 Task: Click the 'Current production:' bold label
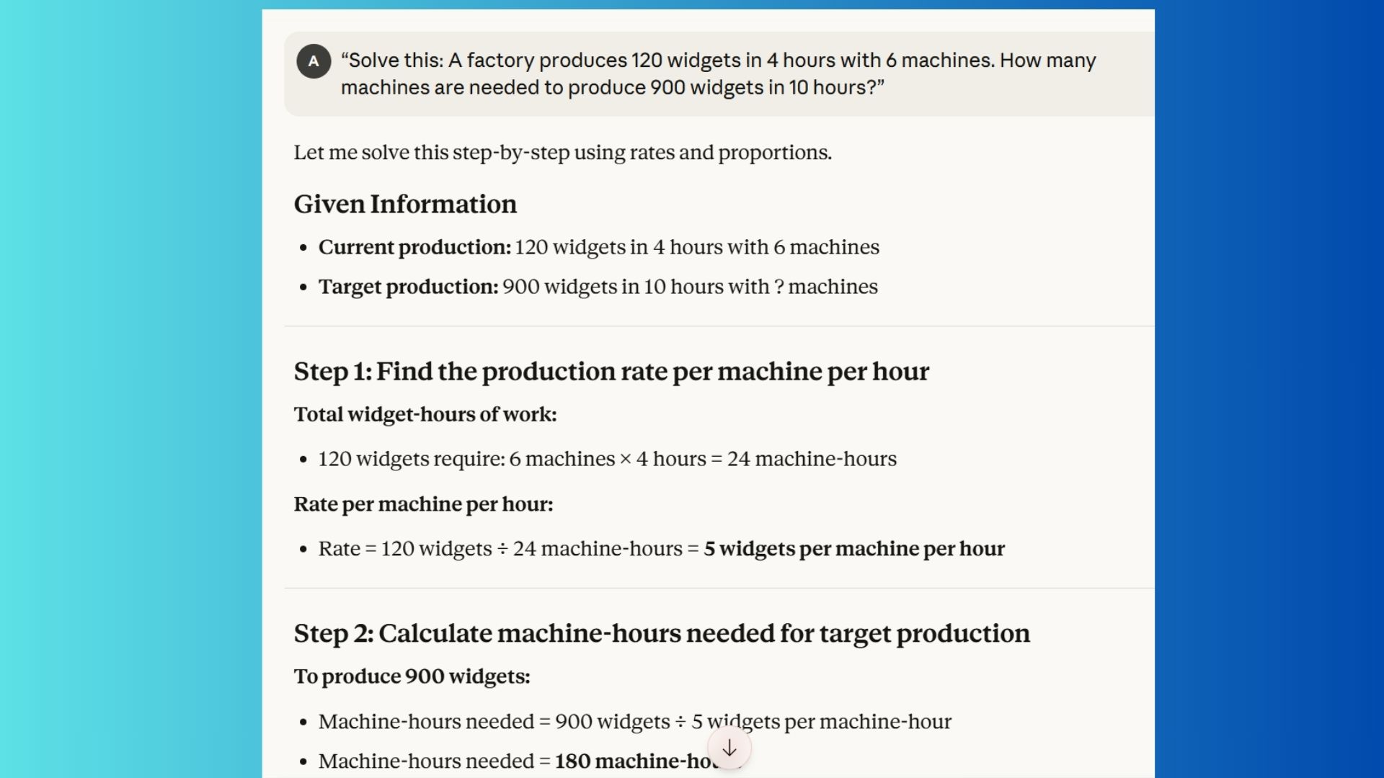point(414,247)
